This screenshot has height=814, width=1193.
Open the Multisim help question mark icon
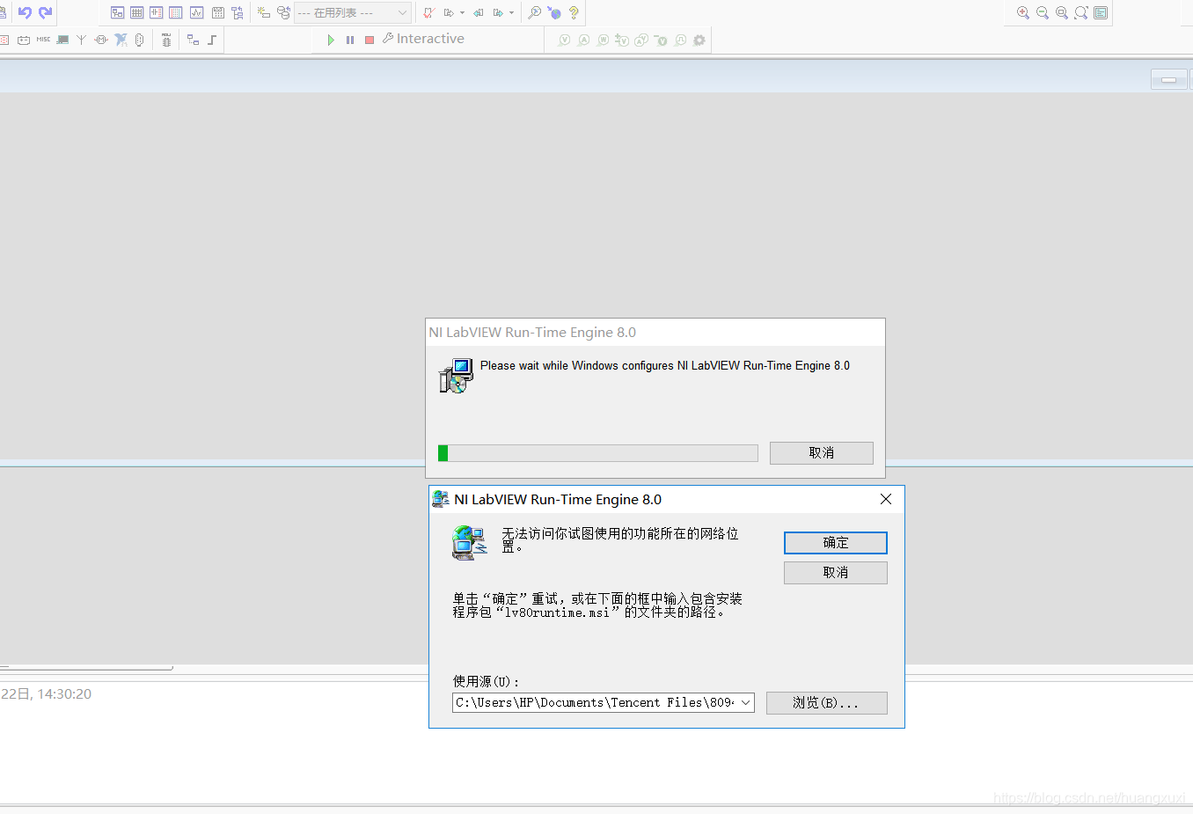click(573, 12)
